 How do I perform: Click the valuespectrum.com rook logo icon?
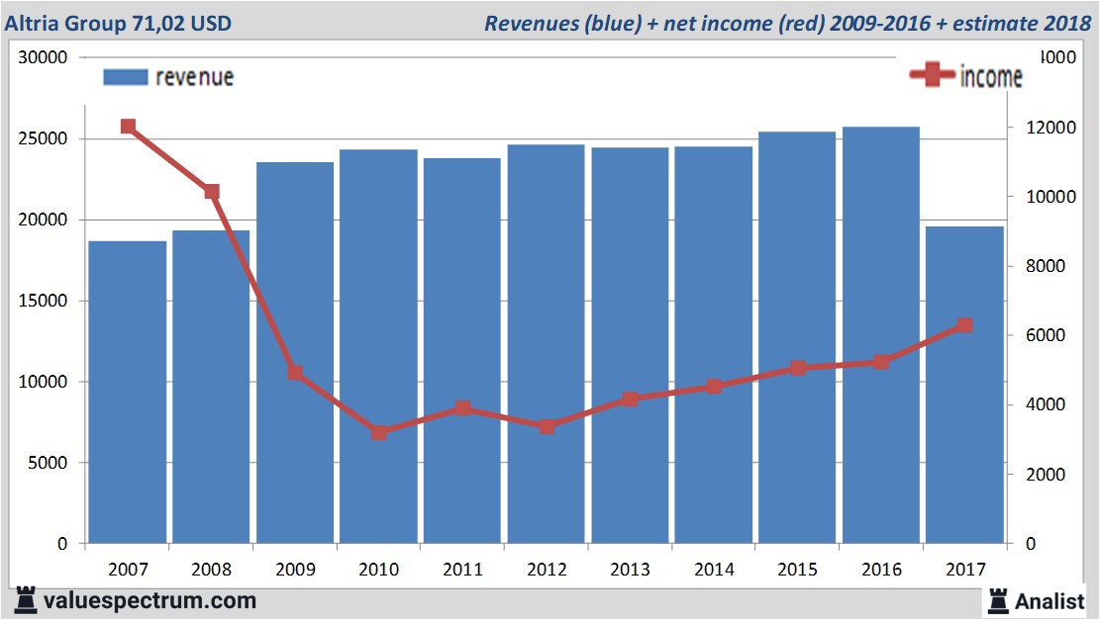26,599
